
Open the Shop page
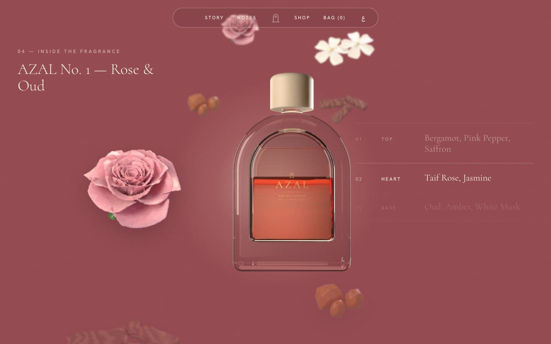(x=302, y=18)
